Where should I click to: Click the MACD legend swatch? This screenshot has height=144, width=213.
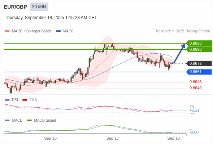pos(7,121)
